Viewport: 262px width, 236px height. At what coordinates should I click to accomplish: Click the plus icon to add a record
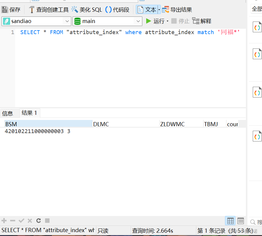[4, 220]
